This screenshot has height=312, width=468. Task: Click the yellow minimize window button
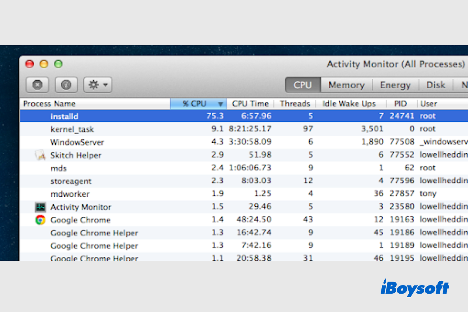(x=44, y=64)
